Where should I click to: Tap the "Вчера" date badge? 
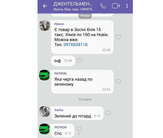85,16
